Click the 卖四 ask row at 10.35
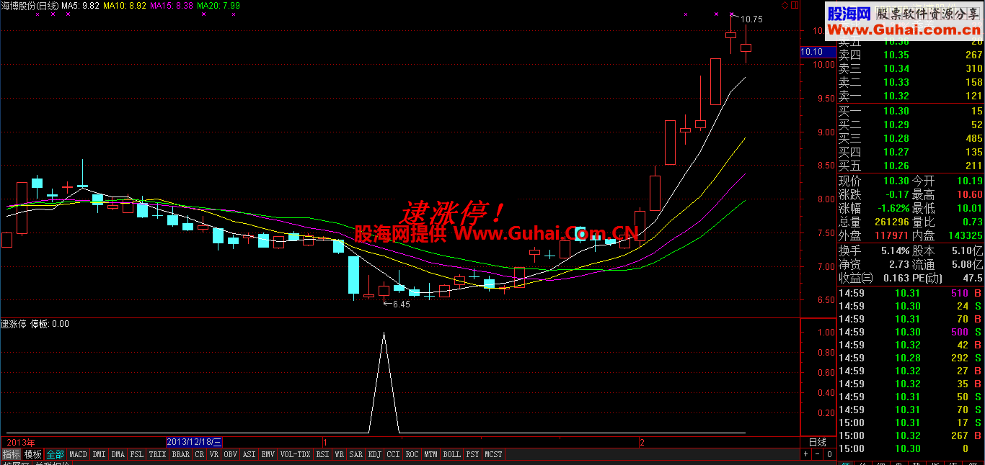The image size is (985, 465). pos(910,55)
